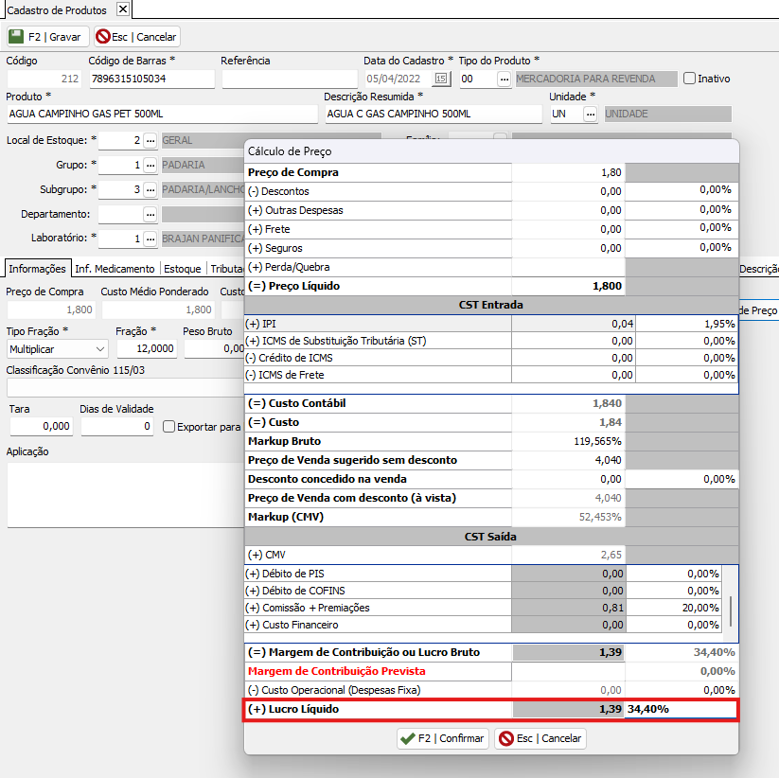
Task: Click the Lucro Líquido percentage field
Action: coord(680,710)
